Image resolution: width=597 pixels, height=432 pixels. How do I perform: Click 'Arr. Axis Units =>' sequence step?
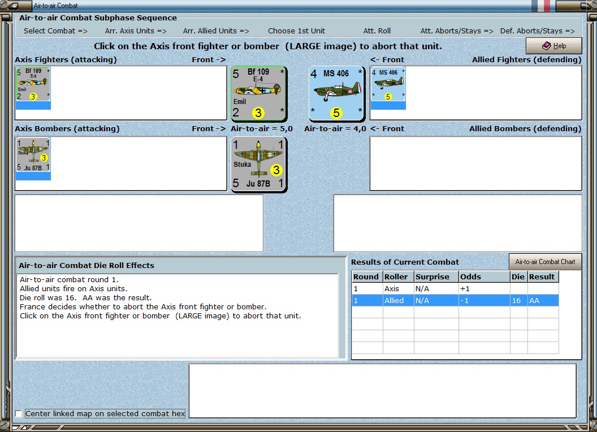pyautogui.click(x=136, y=31)
